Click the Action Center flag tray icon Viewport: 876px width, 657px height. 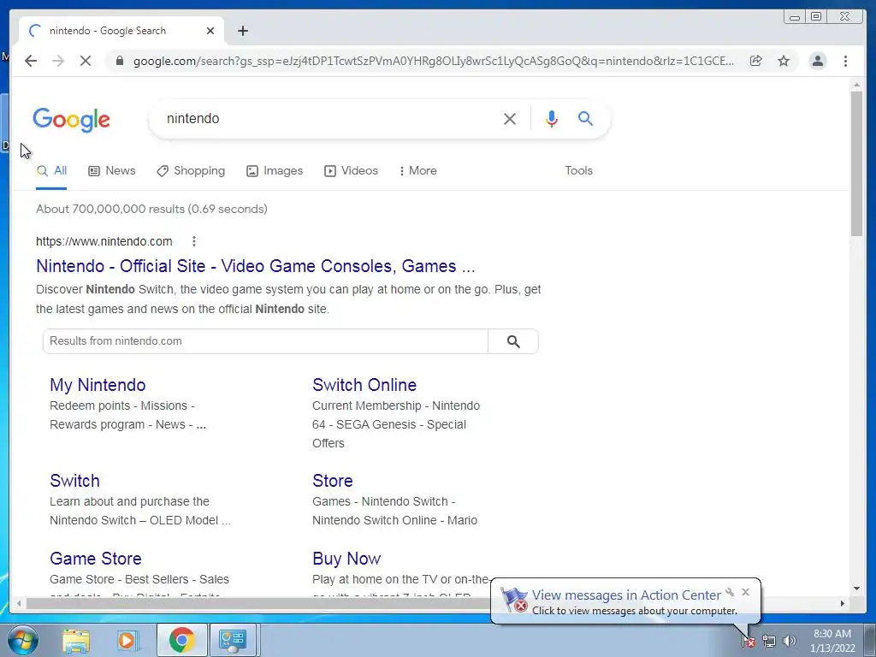pos(749,641)
